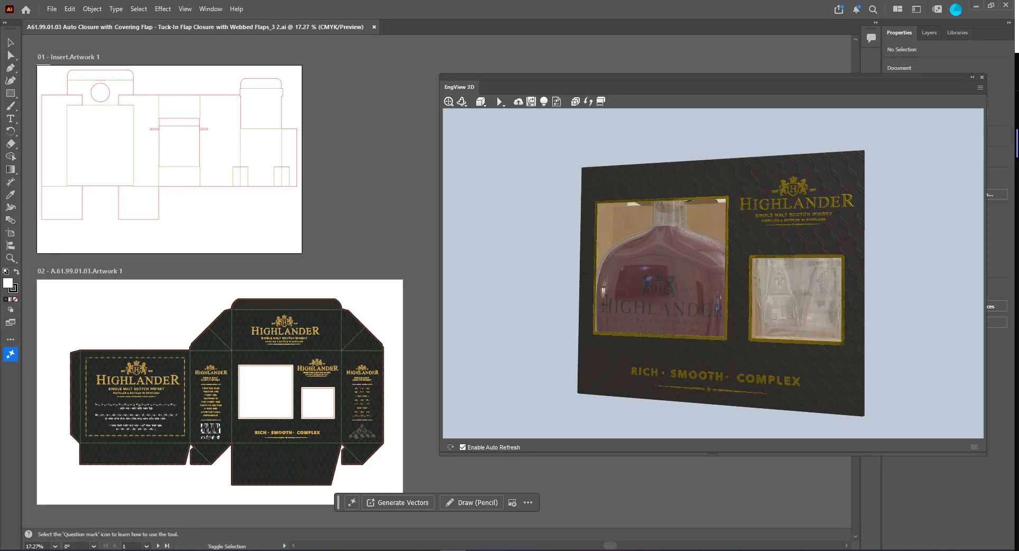Click more options ellipsis in contextual bar

(x=528, y=503)
